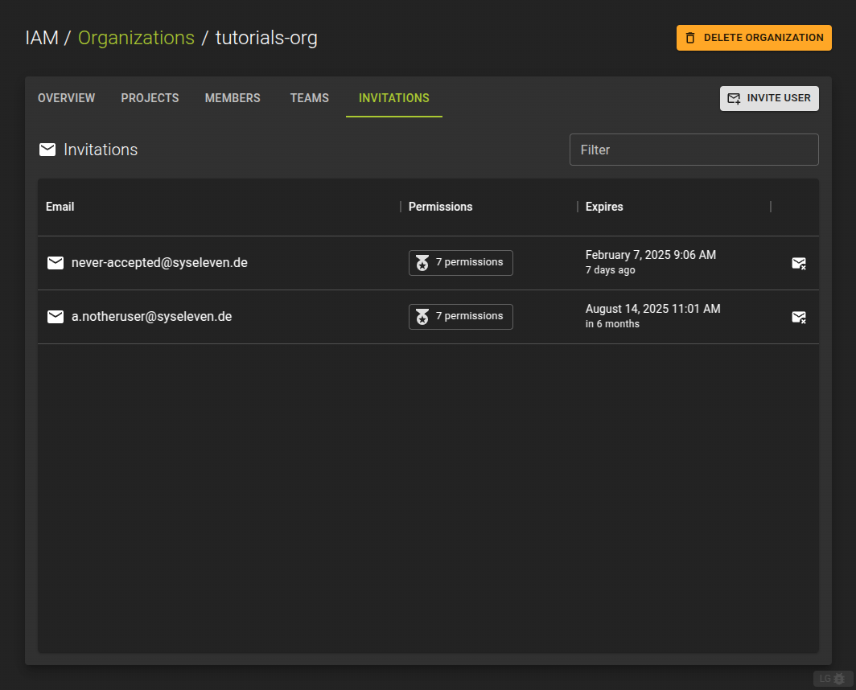This screenshot has width=856, height=690.
Task: Revoke invitation for never-accepted@syseleven.de
Action: (x=799, y=263)
